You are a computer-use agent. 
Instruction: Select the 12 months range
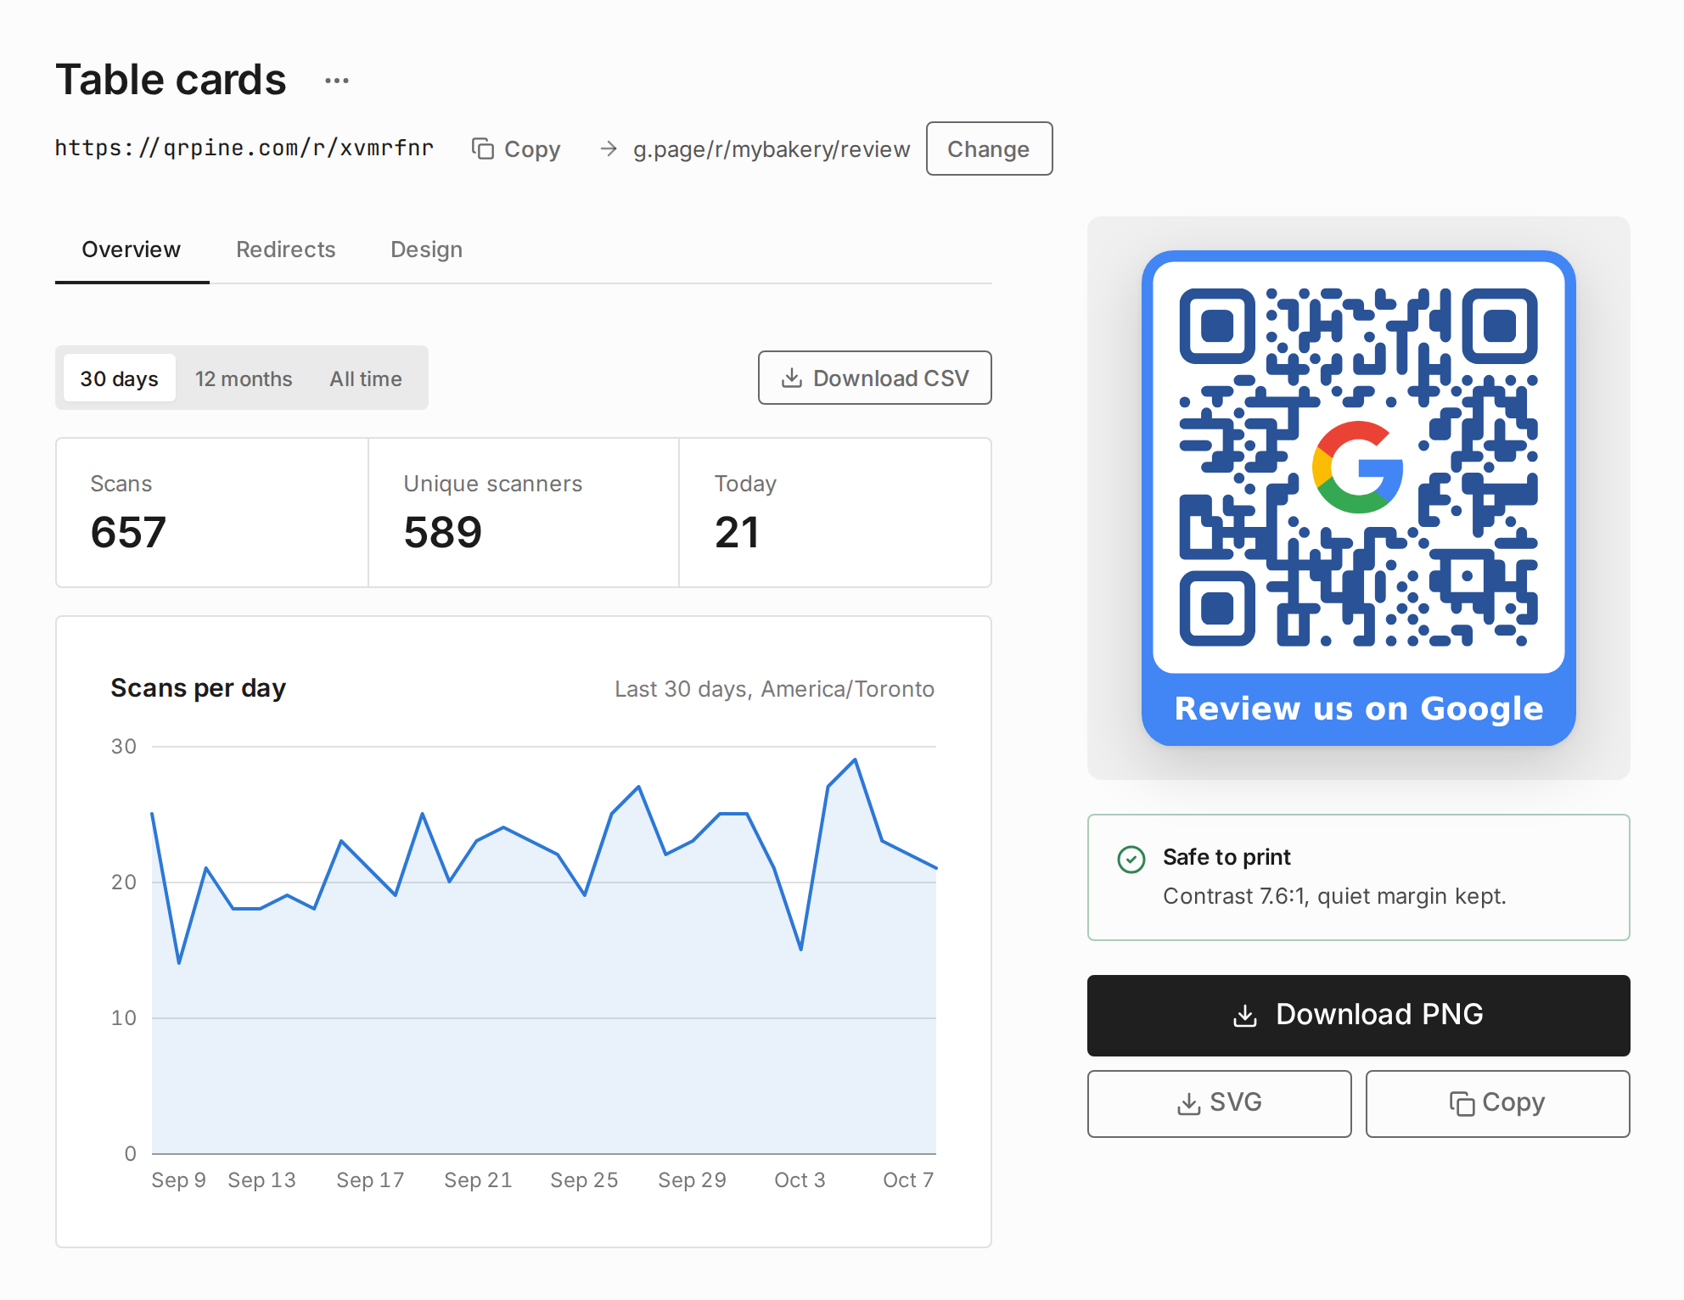point(244,378)
